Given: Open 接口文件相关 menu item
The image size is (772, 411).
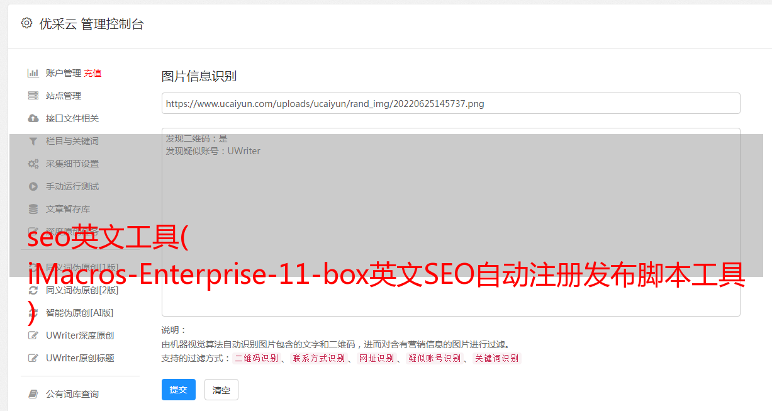Looking at the screenshot, I should click(72, 118).
